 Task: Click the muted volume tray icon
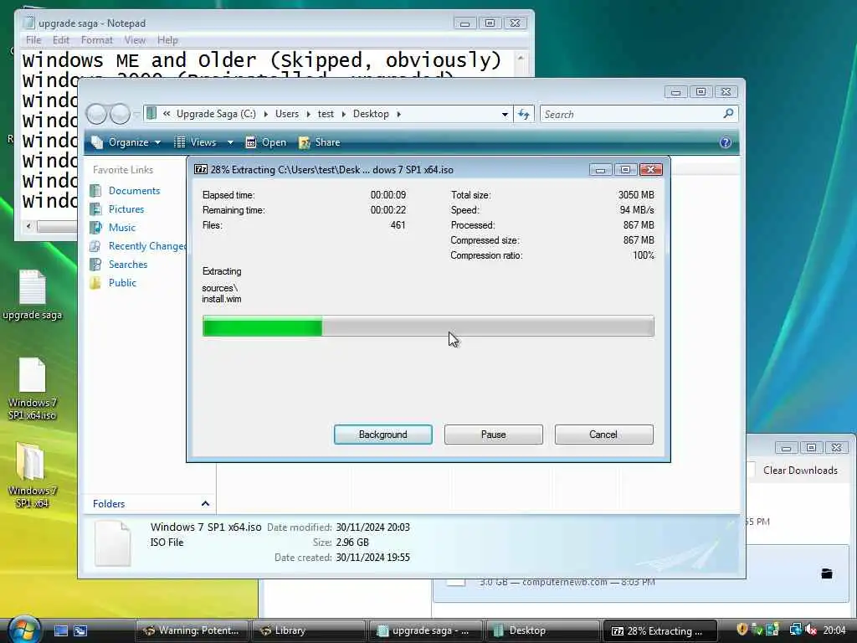pos(810,630)
